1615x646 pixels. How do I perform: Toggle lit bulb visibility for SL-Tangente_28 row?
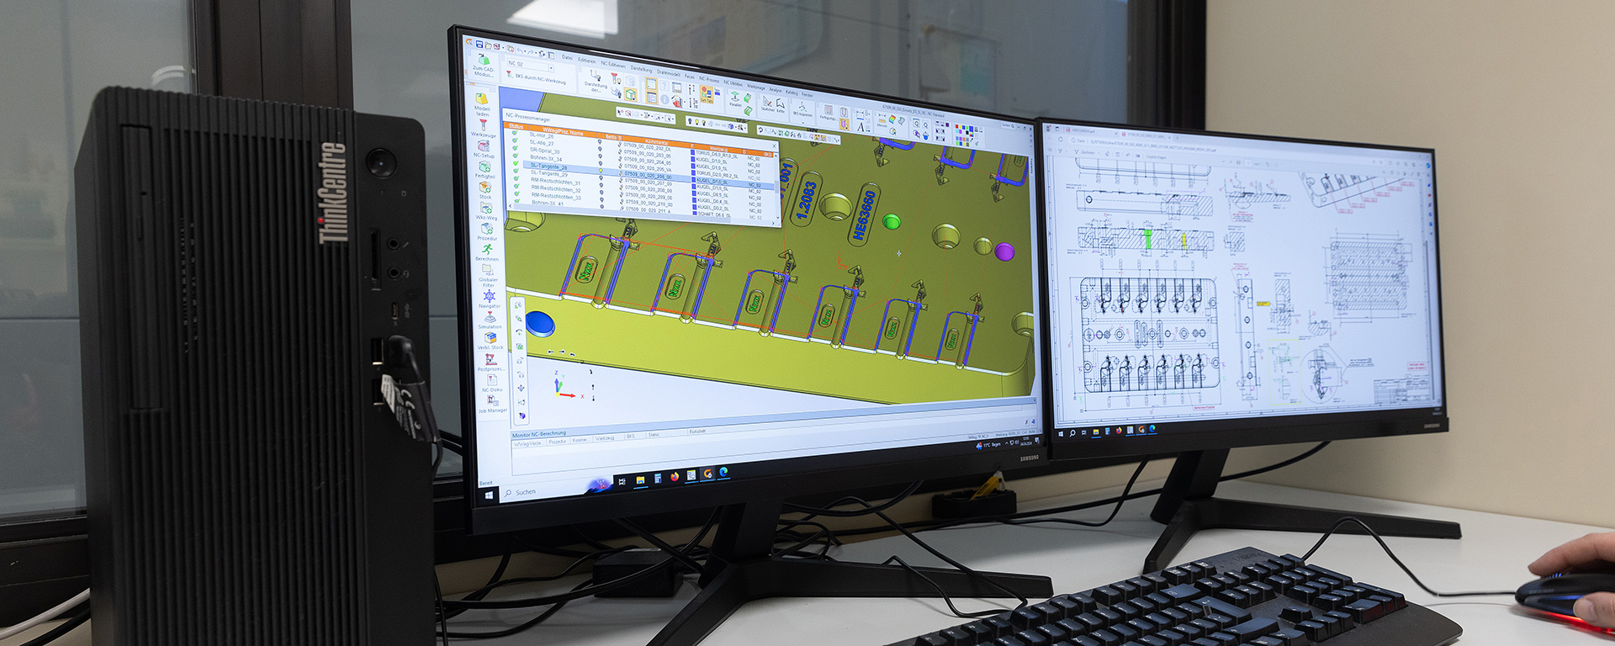point(601,171)
